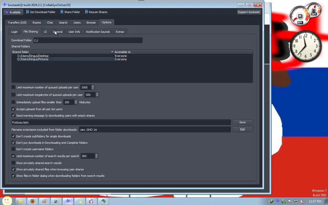Screen dimensions: 328x205
Task: Click the first yellow taskbar icon
Action: (20, 201)
